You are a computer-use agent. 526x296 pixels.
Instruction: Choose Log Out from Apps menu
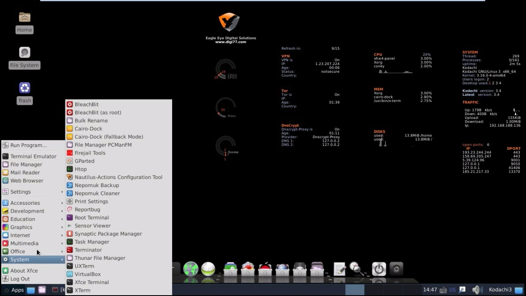(33, 279)
